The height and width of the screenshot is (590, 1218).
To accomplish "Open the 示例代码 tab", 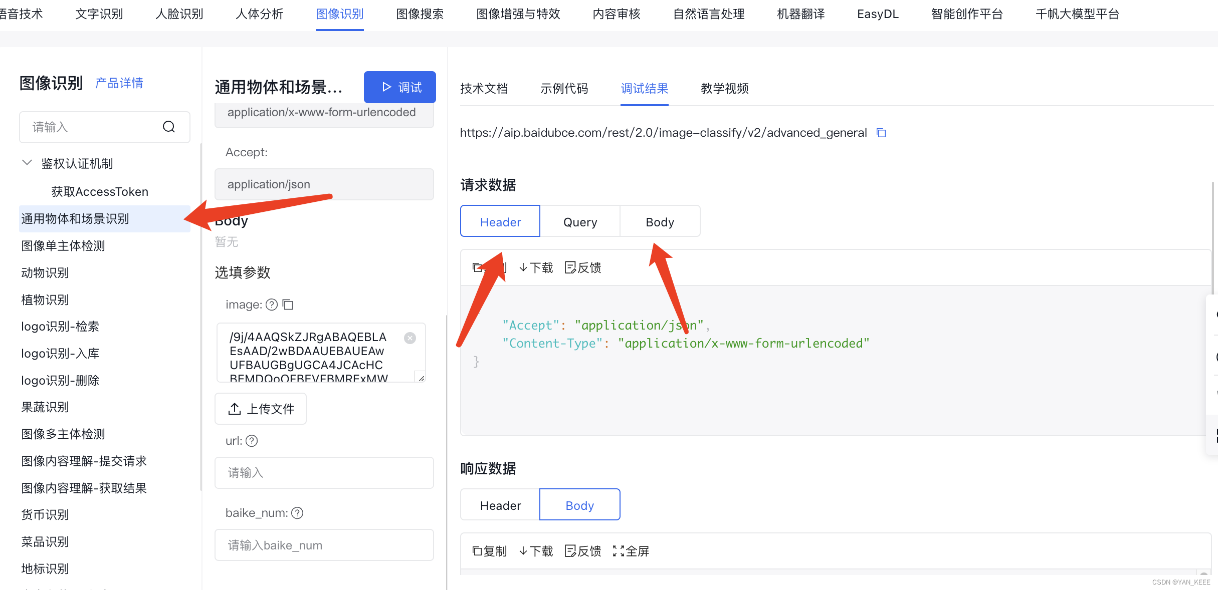I will point(564,89).
